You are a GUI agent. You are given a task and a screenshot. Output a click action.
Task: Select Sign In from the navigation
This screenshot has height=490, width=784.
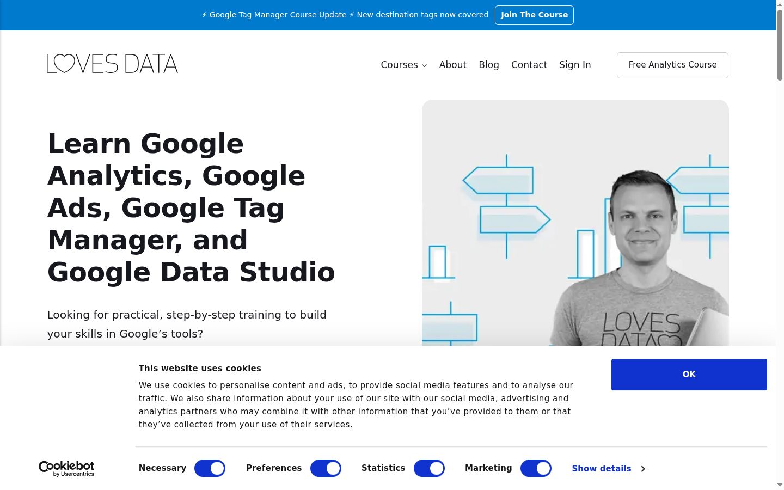575,65
